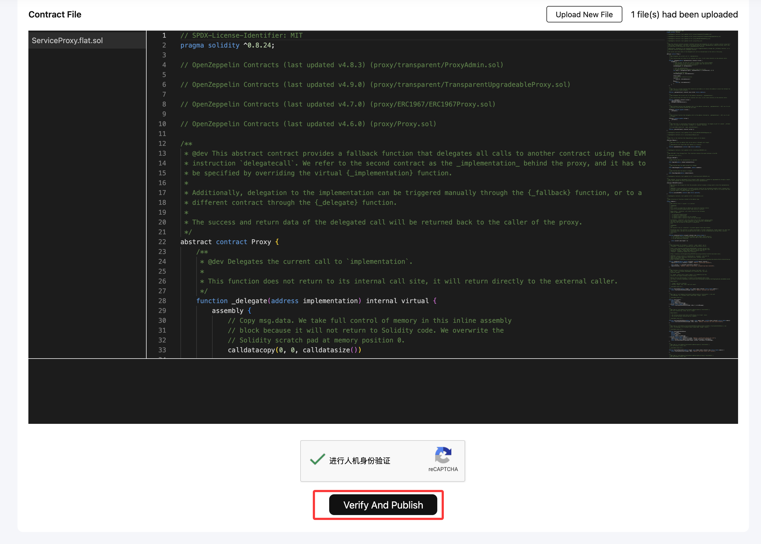The height and width of the screenshot is (544, 761).
Task: Click the '进行人机身份验证' captcha label
Action: [359, 461]
